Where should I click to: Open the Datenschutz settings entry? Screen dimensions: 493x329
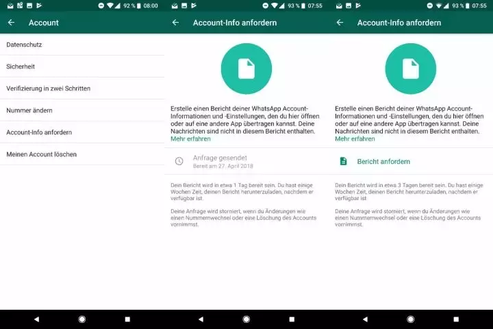25,45
